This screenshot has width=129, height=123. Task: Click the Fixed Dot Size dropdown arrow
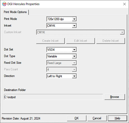74,63
